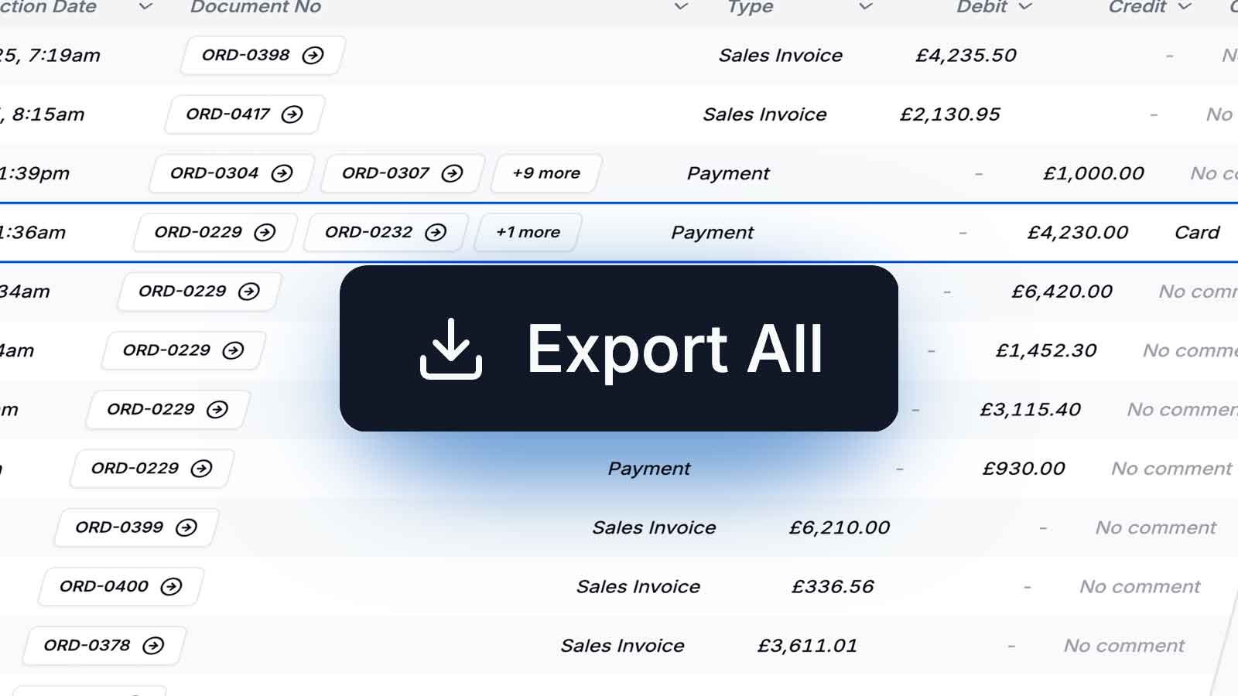Image resolution: width=1238 pixels, height=696 pixels.
Task: Open the arrow icon on ORD-0304
Action: (x=282, y=173)
